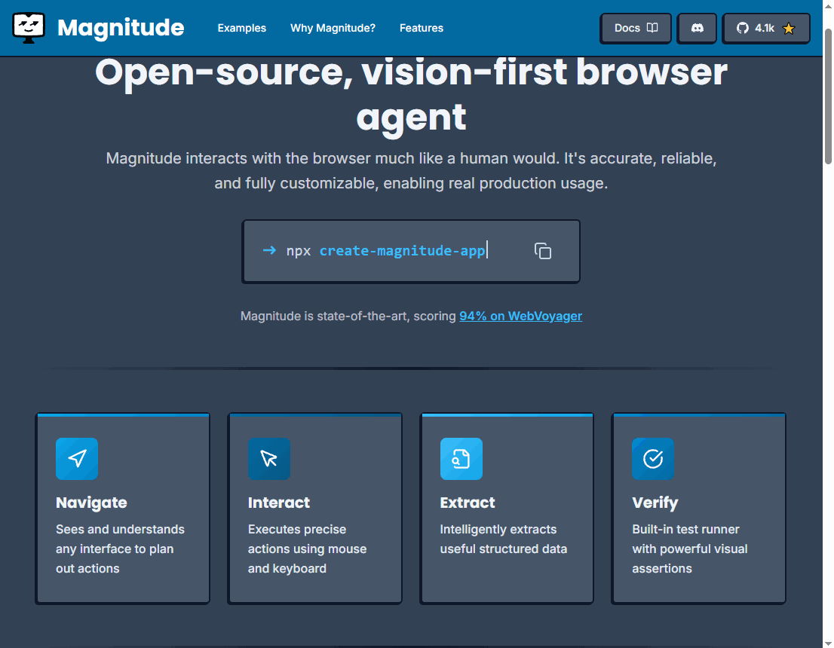Click 'Sees and understands any interface' description
The height and width of the screenshot is (648, 834).
pos(120,549)
